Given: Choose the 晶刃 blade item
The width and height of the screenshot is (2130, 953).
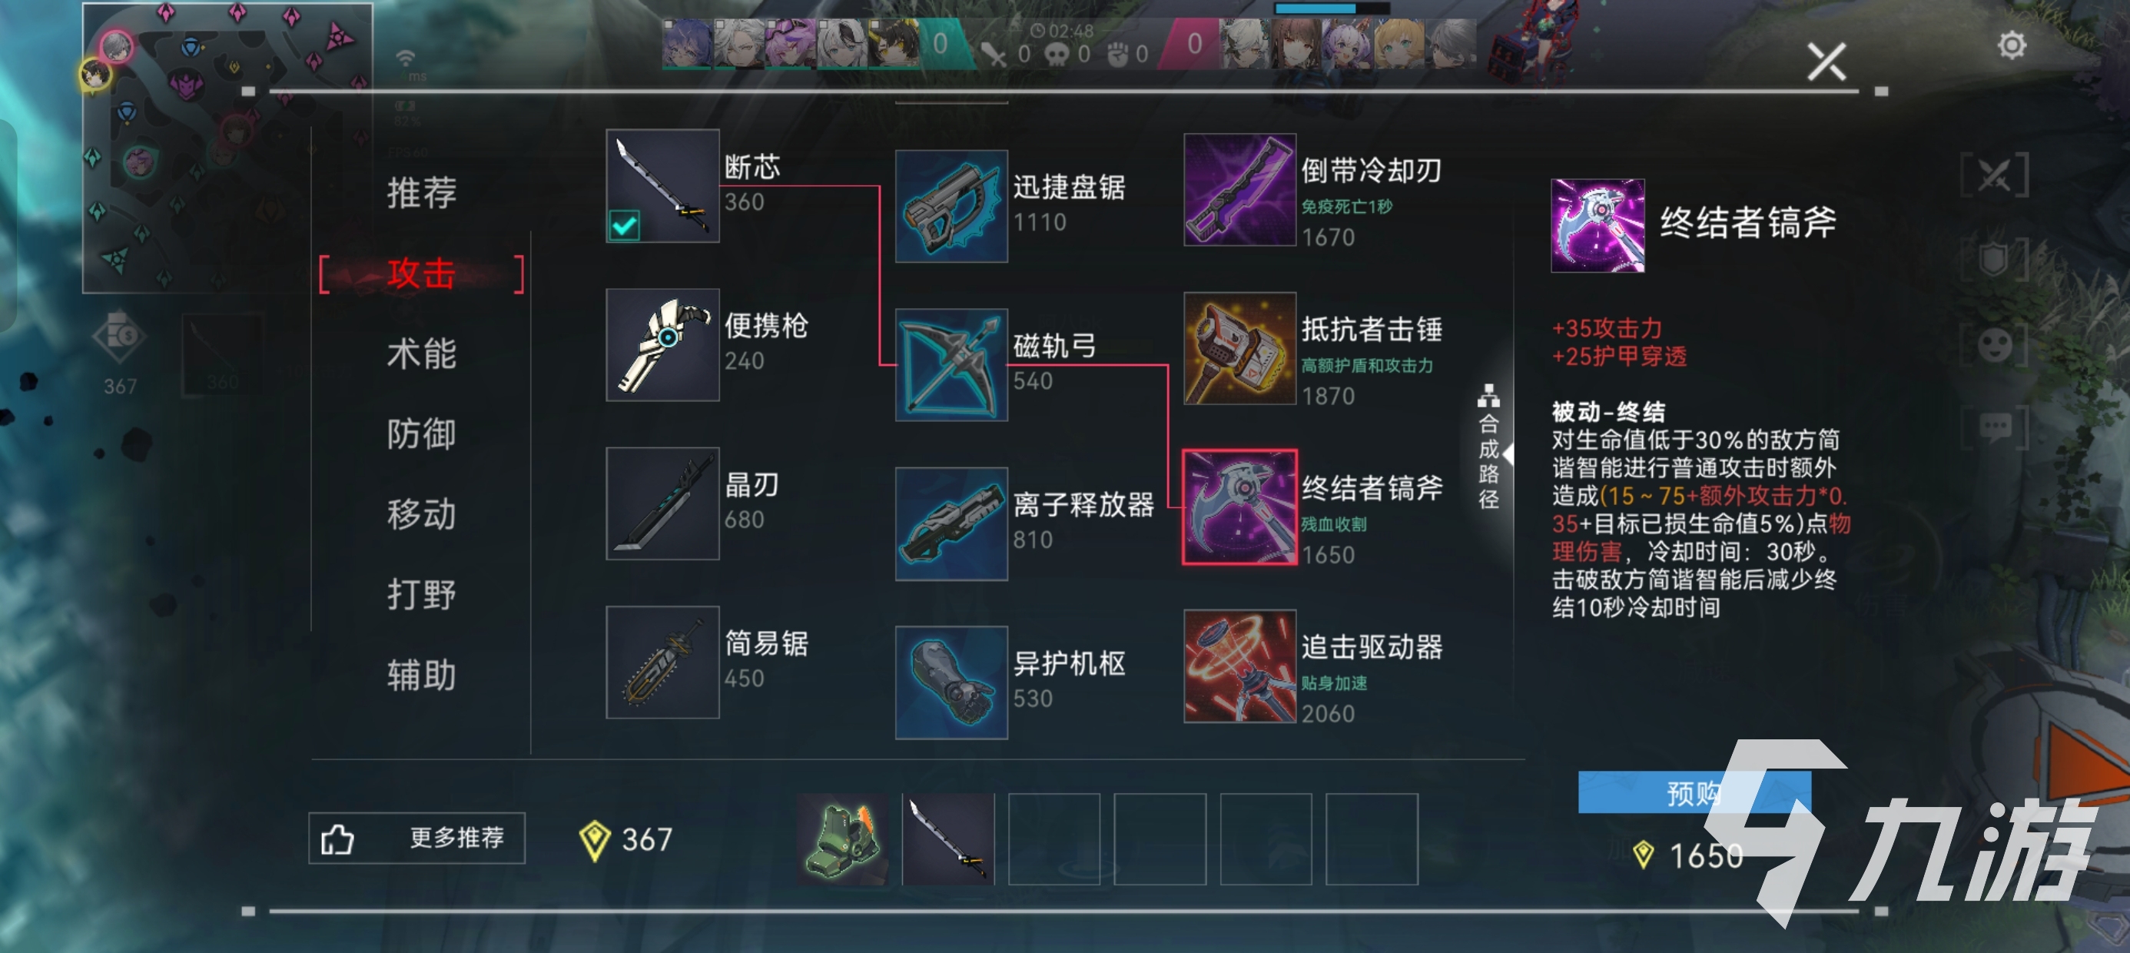Looking at the screenshot, I should pyautogui.click(x=662, y=504).
